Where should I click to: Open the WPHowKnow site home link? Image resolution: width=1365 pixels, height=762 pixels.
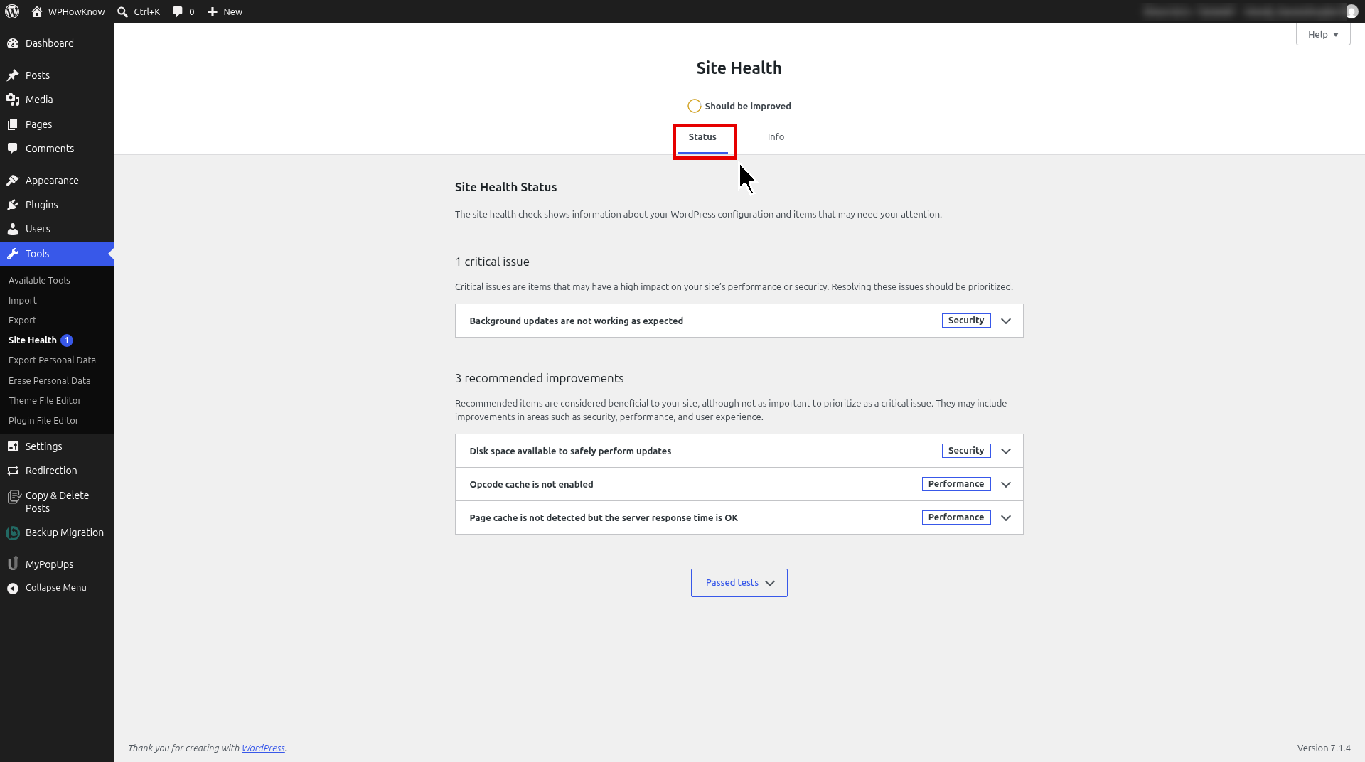pos(68,11)
